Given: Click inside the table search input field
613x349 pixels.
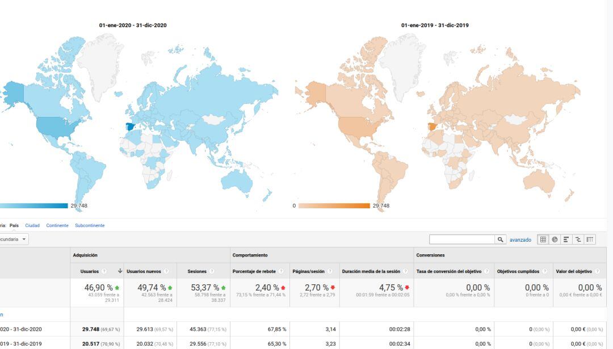Looking at the screenshot, I should pos(463,239).
